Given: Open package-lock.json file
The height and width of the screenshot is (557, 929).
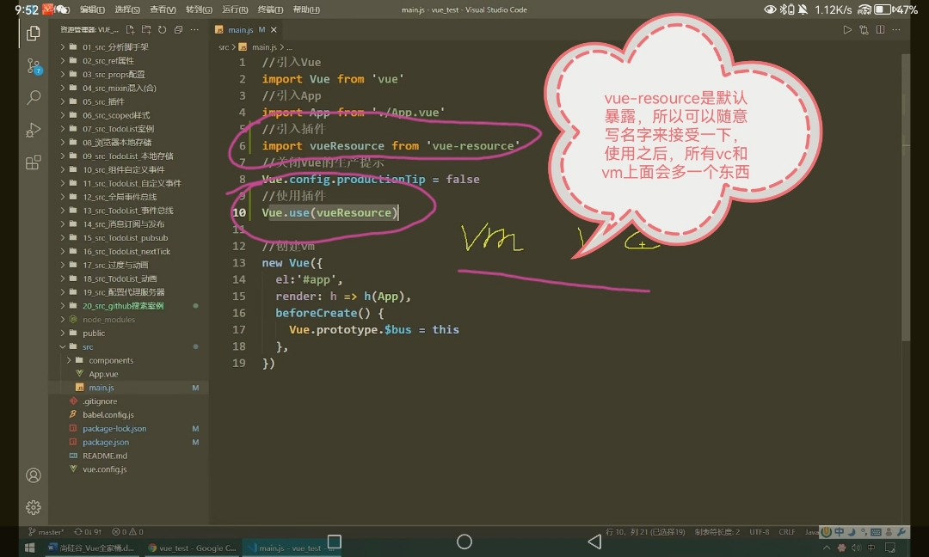Looking at the screenshot, I should tap(128, 428).
